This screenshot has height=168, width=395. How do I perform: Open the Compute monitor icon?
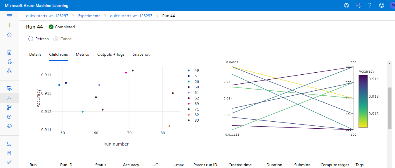[x=10, y=143]
